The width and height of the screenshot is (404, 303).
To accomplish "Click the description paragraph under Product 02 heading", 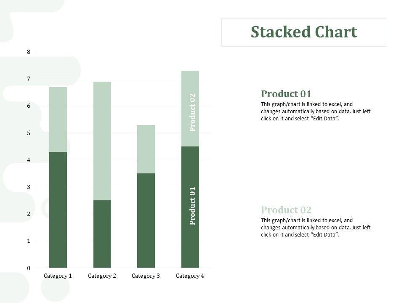I will pyautogui.click(x=316, y=228).
